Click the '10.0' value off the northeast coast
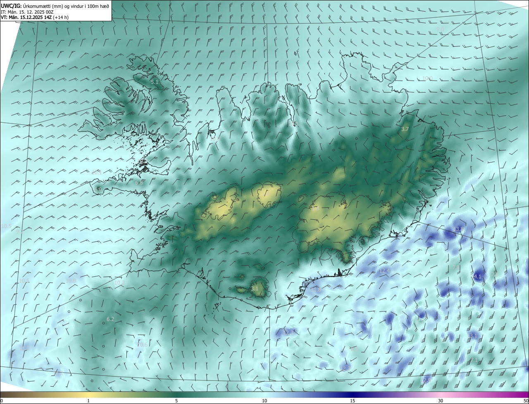The height and width of the screenshot is (404, 529). [427, 78]
